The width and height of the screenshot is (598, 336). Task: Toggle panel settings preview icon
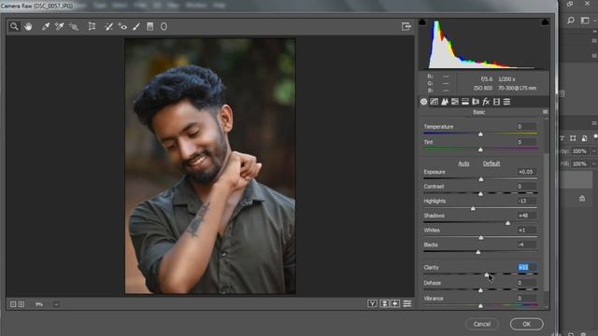407,303
